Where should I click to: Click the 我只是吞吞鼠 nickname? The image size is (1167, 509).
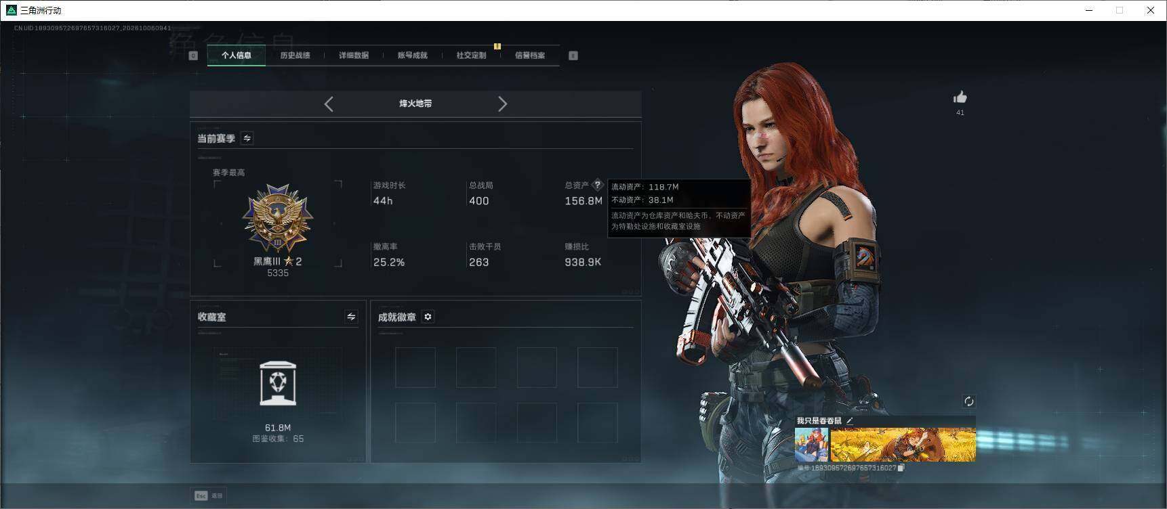(x=819, y=421)
